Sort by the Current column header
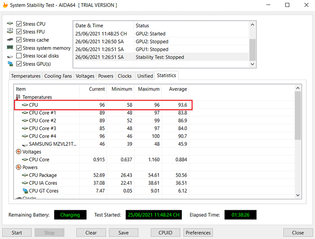315x239 pixels. [93, 89]
